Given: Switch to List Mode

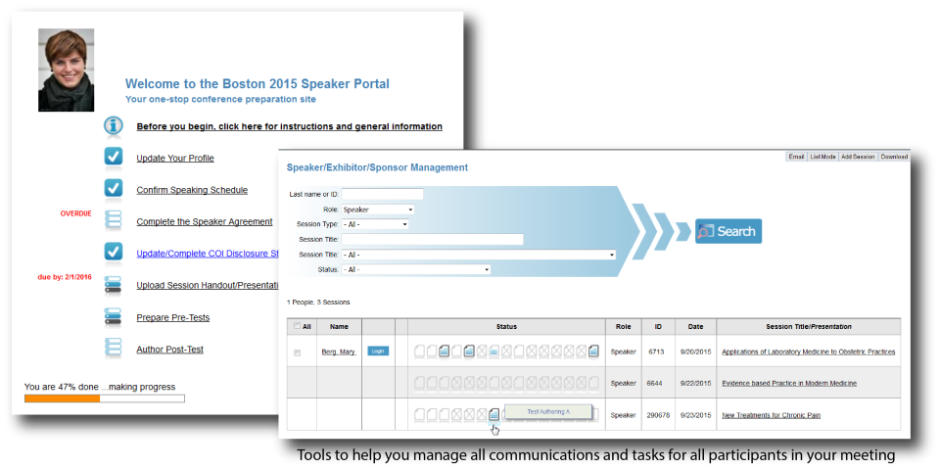Looking at the screenshot, I should 822,157.
